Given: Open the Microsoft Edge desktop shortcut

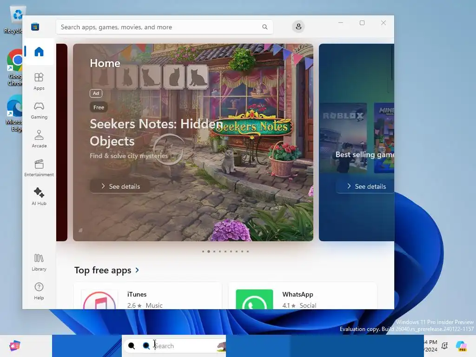Looking at the screenshot, I should 14,113.
